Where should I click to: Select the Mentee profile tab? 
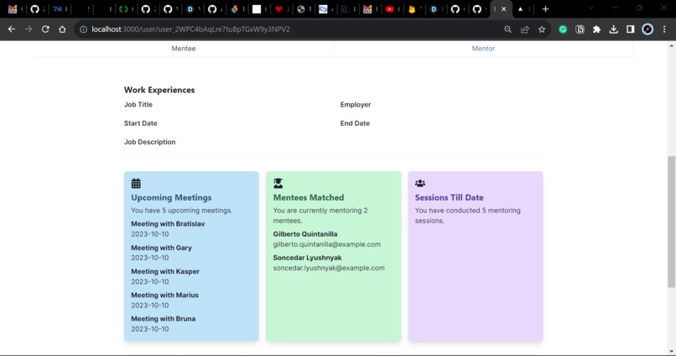pos(184,49)
